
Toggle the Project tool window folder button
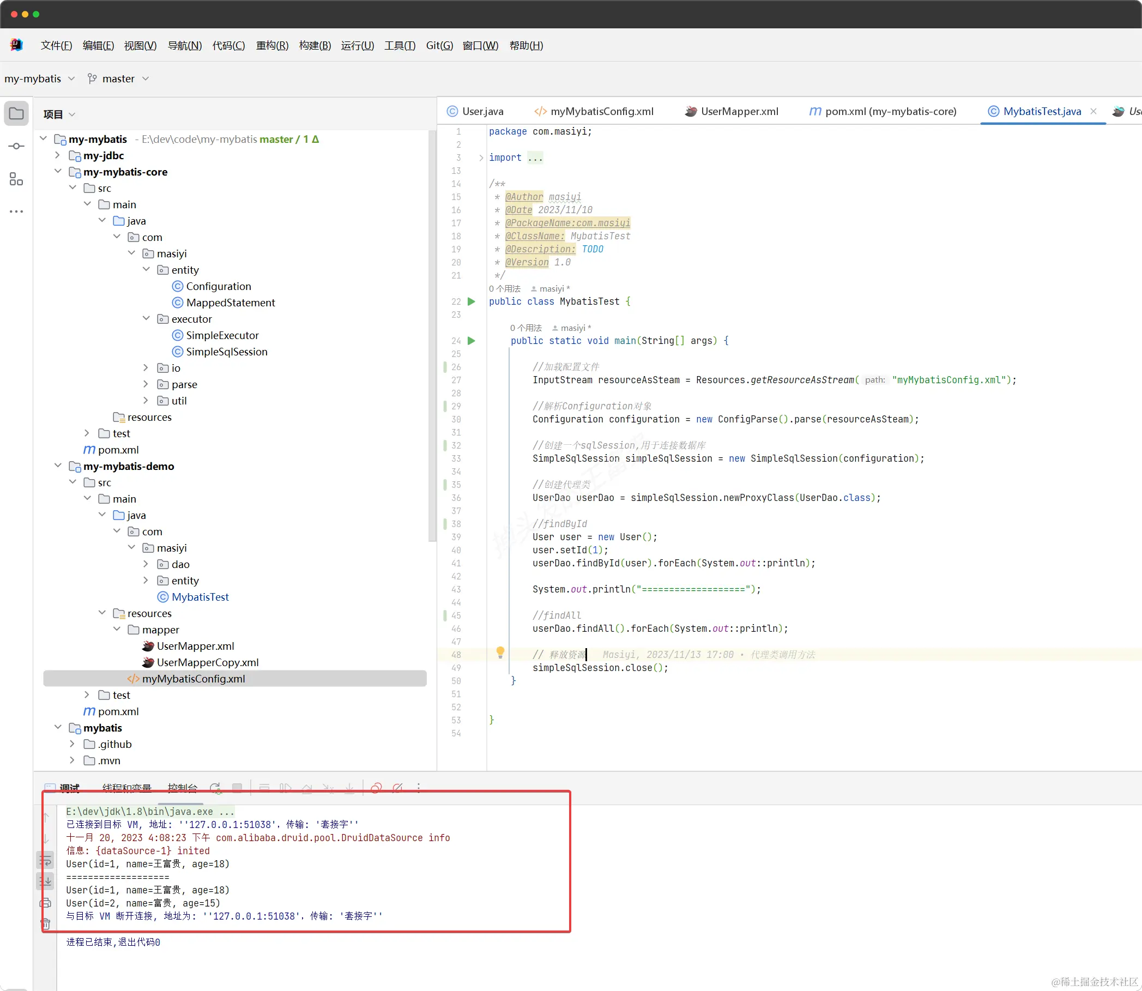coord(16,113)
